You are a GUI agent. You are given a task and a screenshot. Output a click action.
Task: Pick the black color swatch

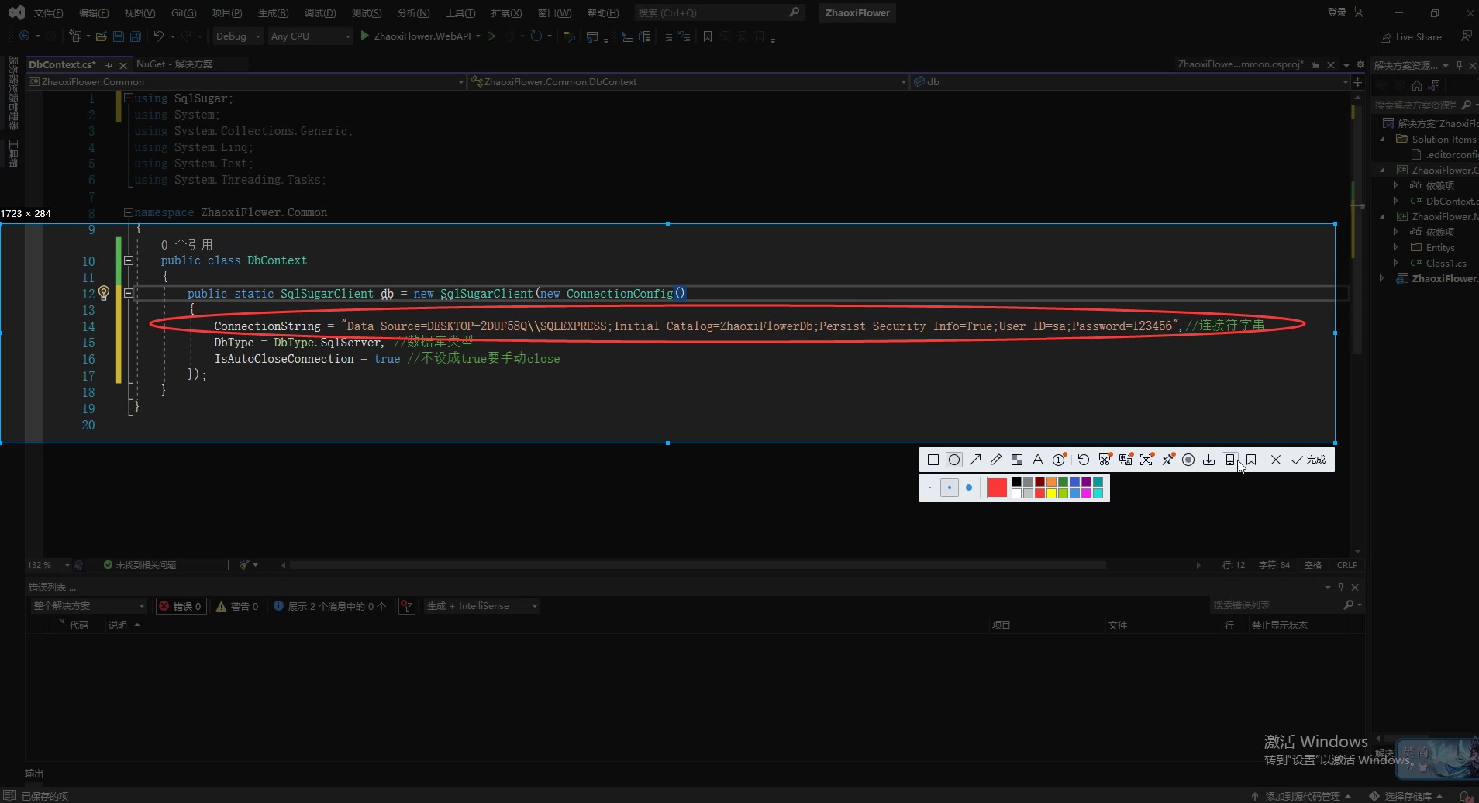point(1016,481)
